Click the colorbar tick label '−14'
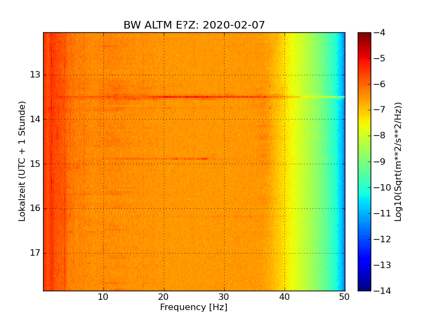 (383, 291)
